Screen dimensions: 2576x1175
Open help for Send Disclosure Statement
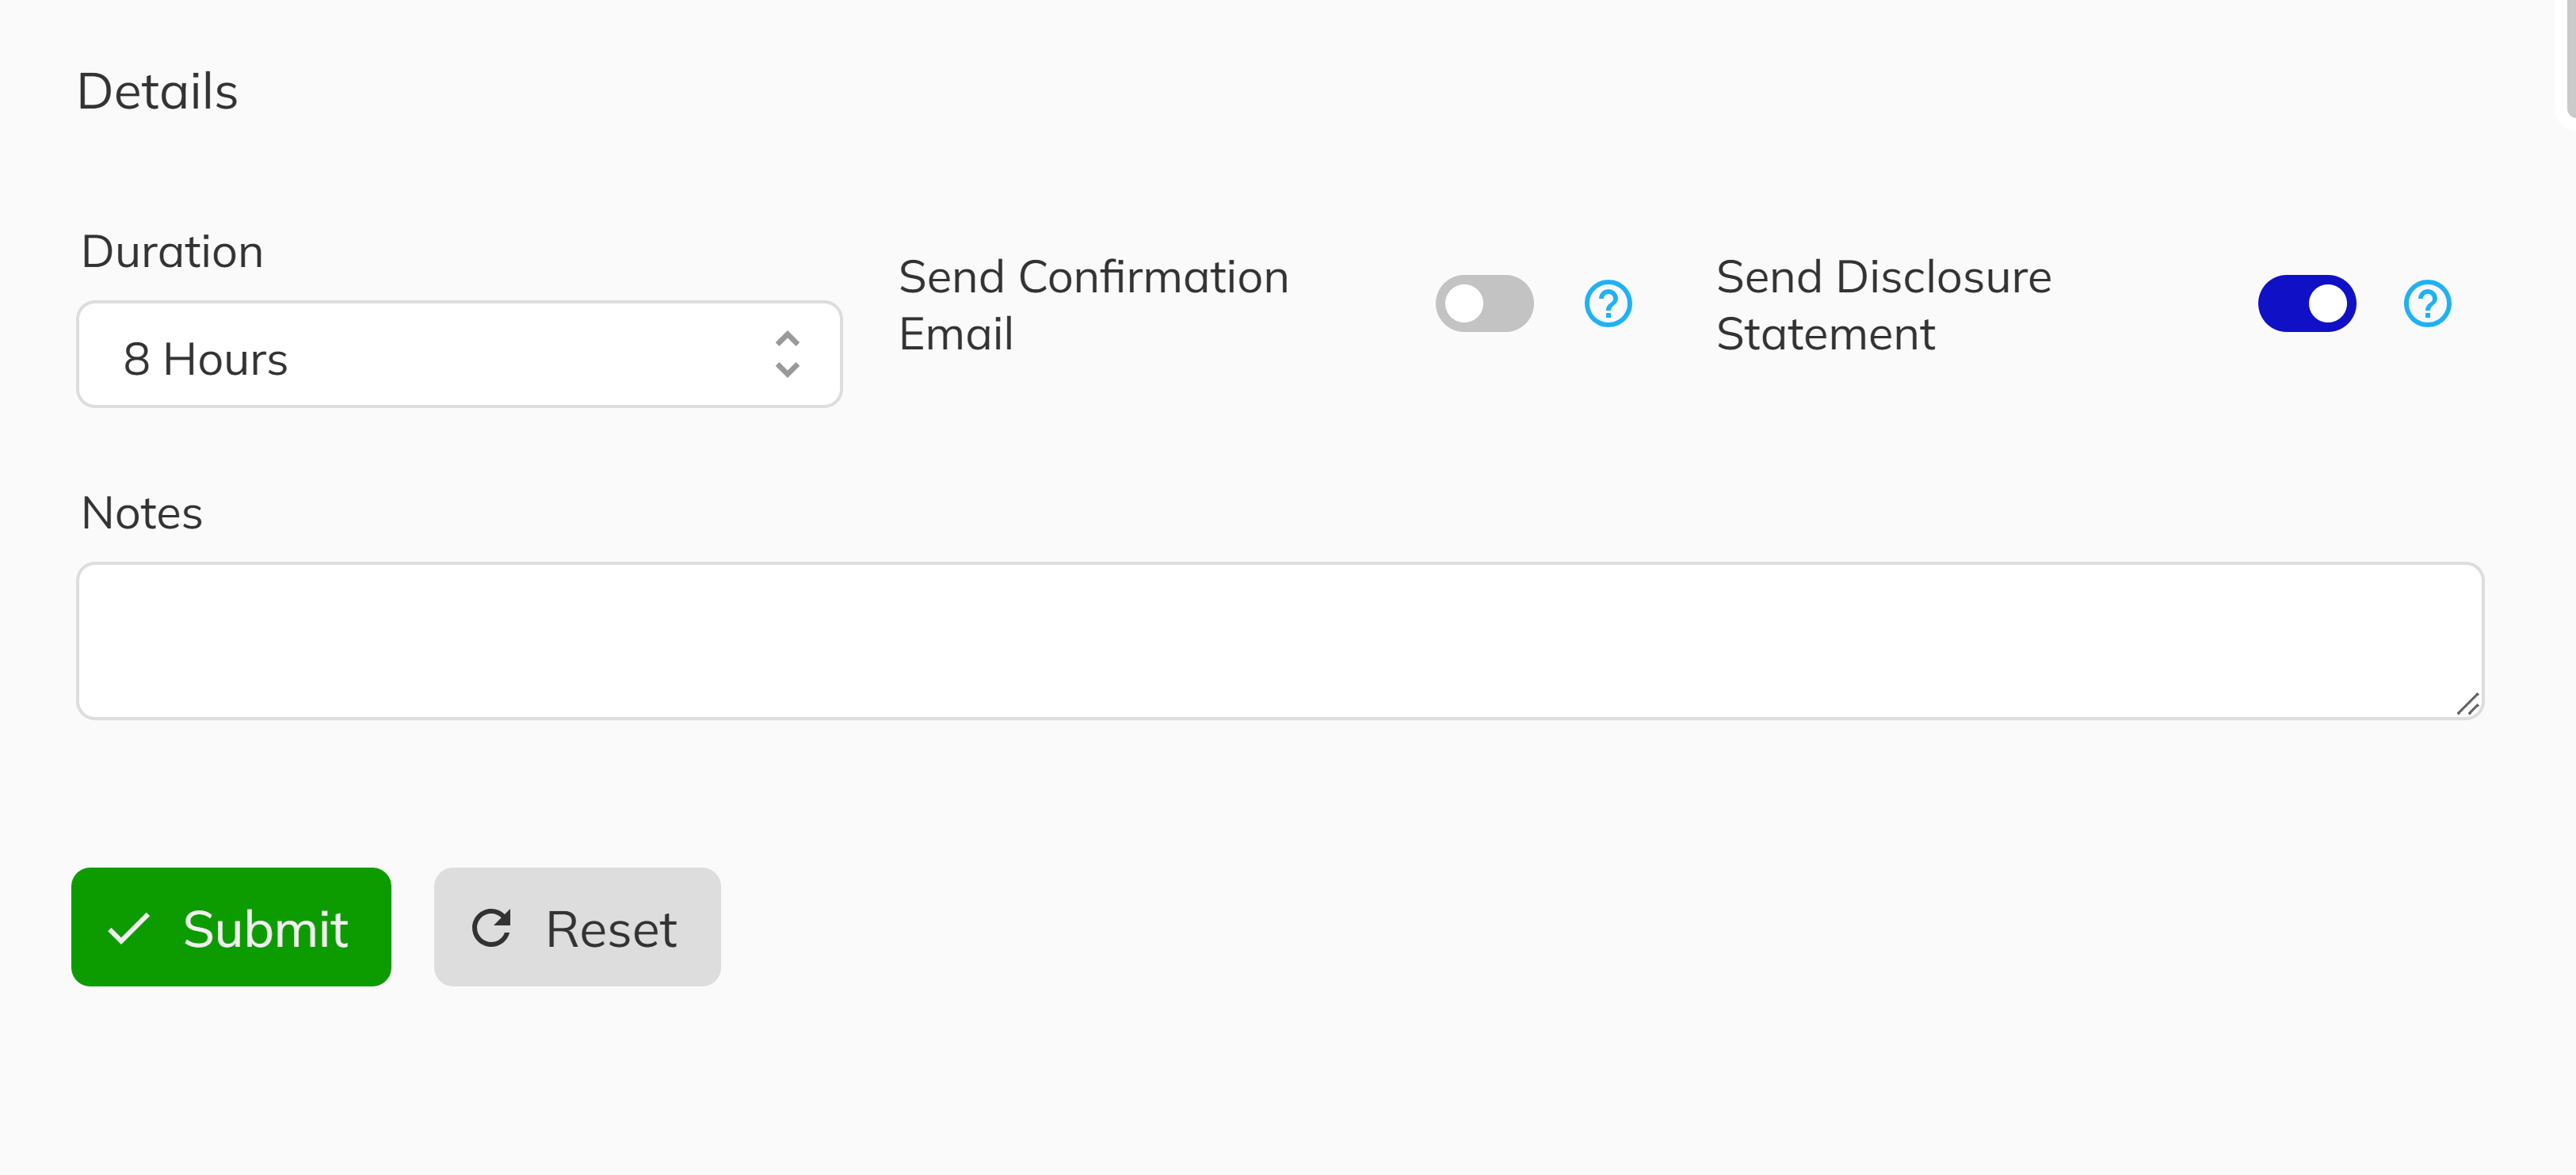2427,304
